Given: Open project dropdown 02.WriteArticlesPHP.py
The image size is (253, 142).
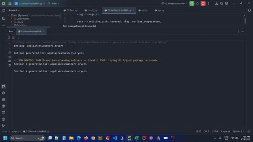Looking at the screenshot, I should click(30, 4).
